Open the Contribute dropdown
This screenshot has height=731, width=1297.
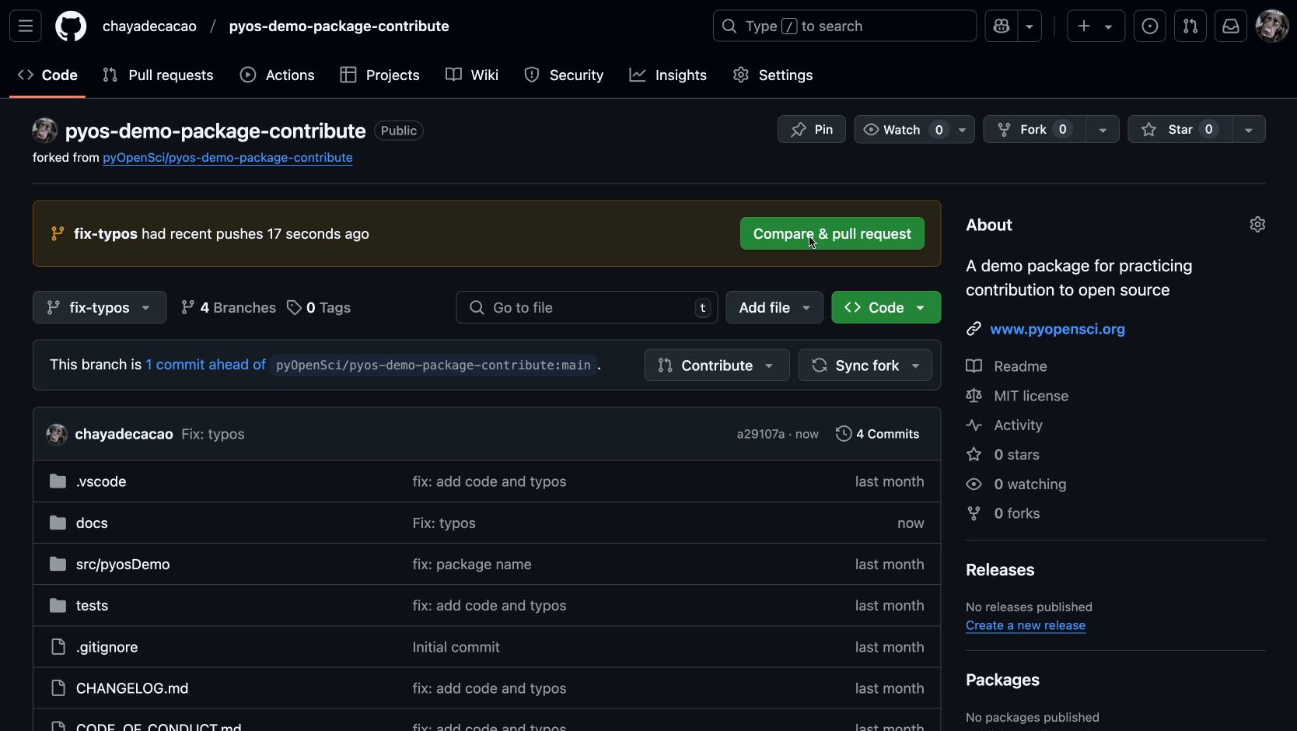(x=717, y=365)
